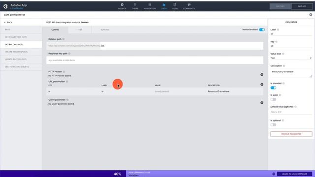315x177 pixels.
Task: Click info icon next to Is encoded
Action: click(x=283, y=83)
